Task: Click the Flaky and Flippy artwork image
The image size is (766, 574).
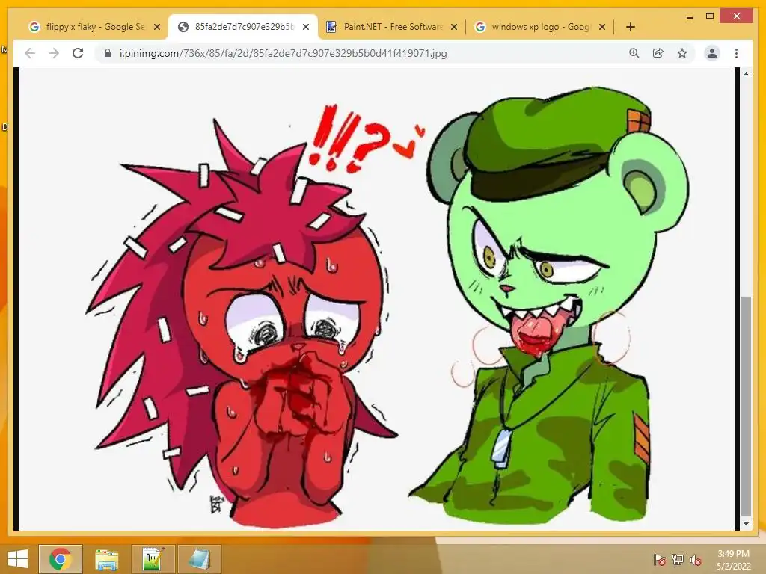Action: point(377,299)
